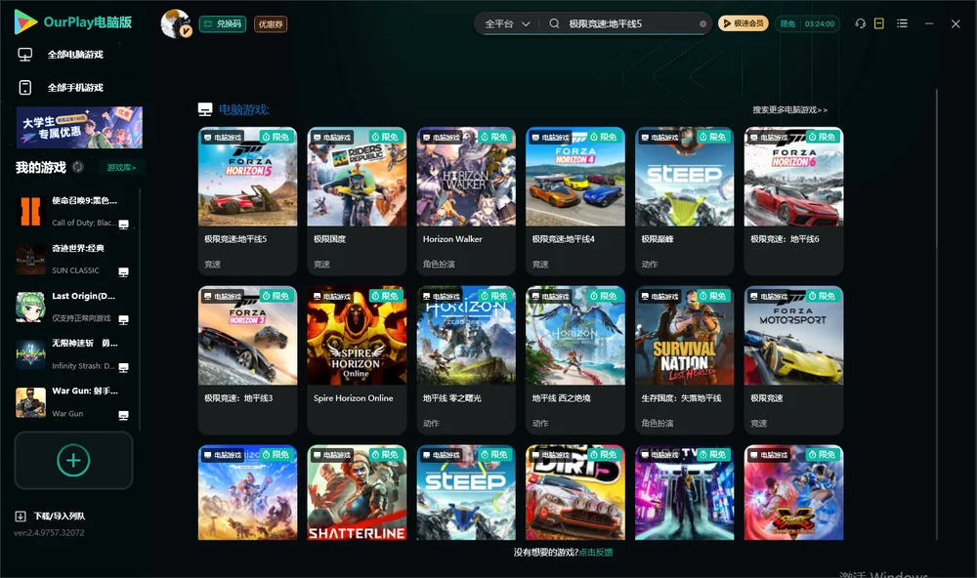This screenshot has height=578, width=977.
Task: Open the Forza Motorsport game card
Action: coord(793,360)
